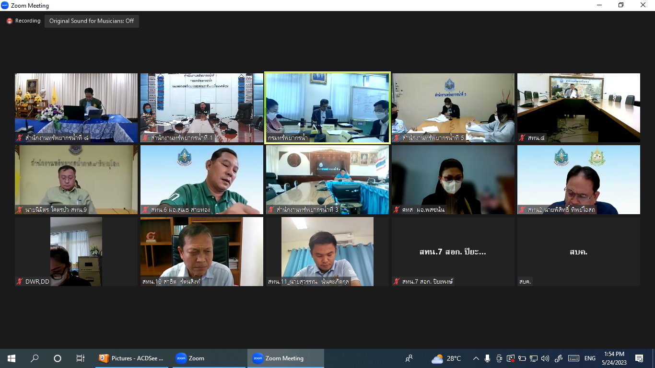Open Task View in the taskbar

[81, 358]
